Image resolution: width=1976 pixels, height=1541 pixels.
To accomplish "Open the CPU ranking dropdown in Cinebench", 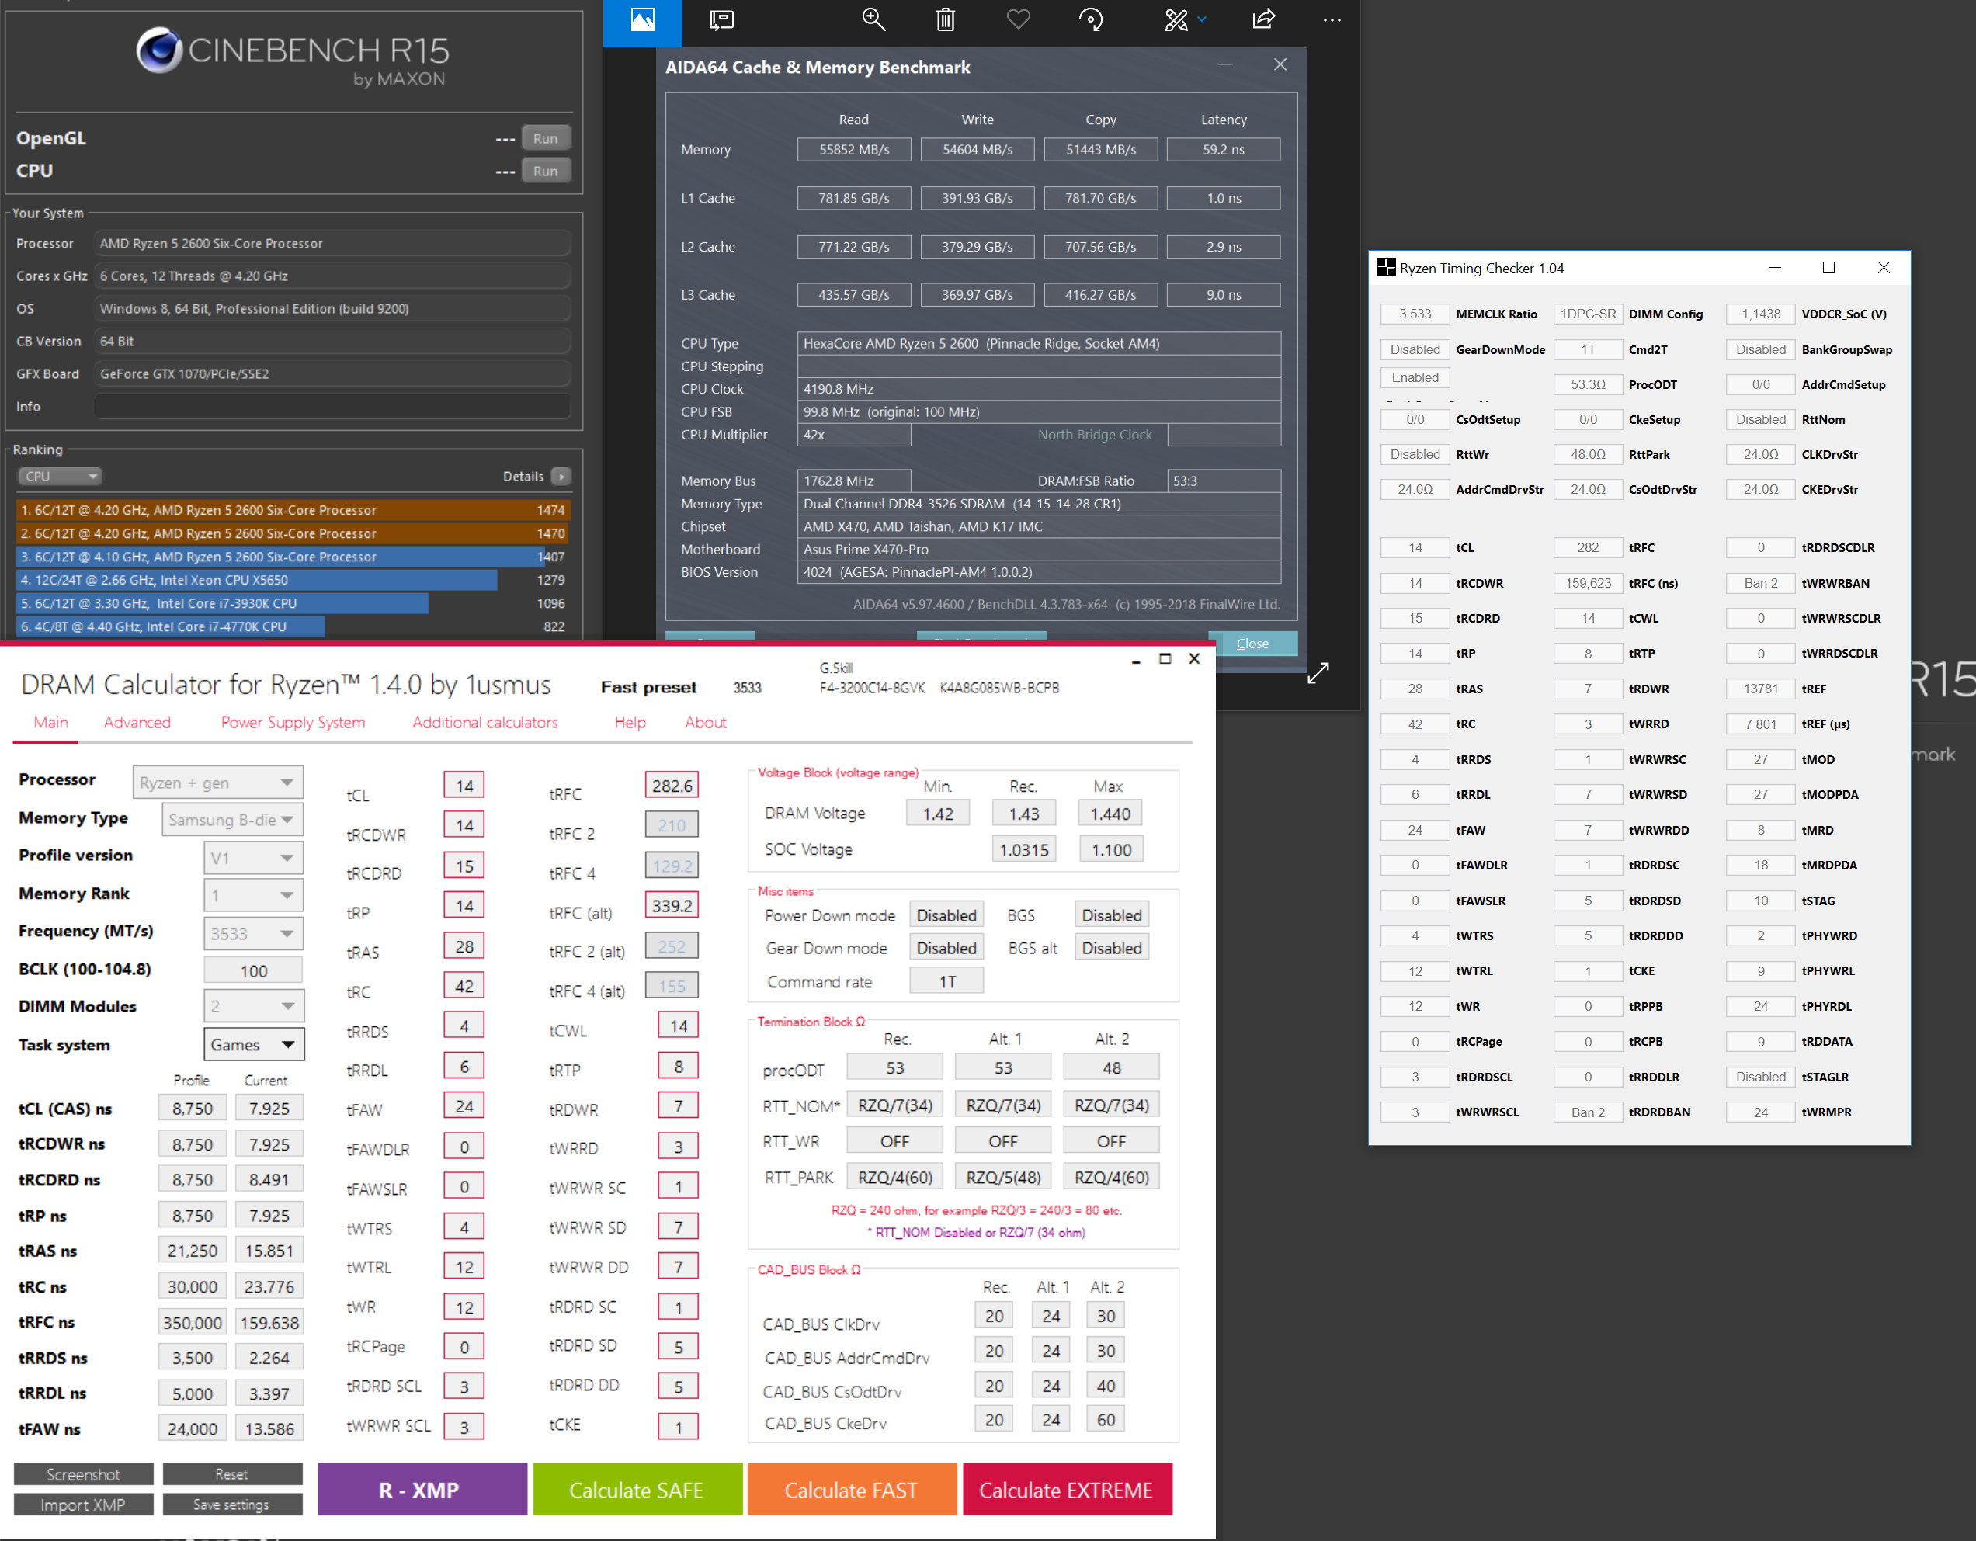I will (60, 476).
